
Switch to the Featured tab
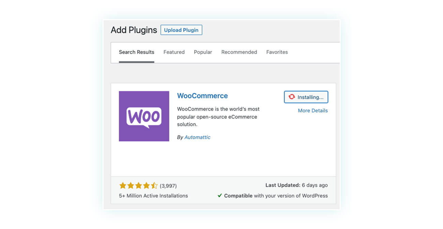pos(174,52)
